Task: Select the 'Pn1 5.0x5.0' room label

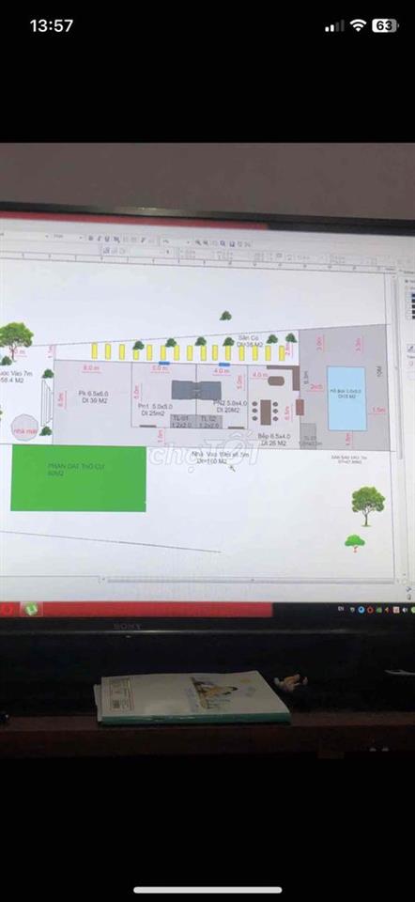Action: [155, 409]
